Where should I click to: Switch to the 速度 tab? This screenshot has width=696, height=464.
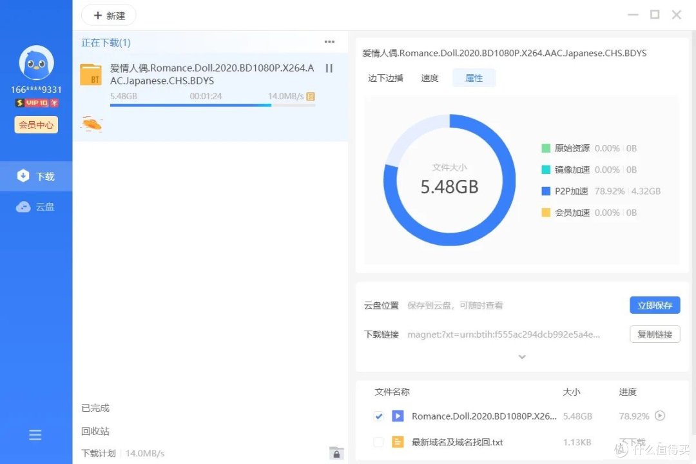point(430,78)
